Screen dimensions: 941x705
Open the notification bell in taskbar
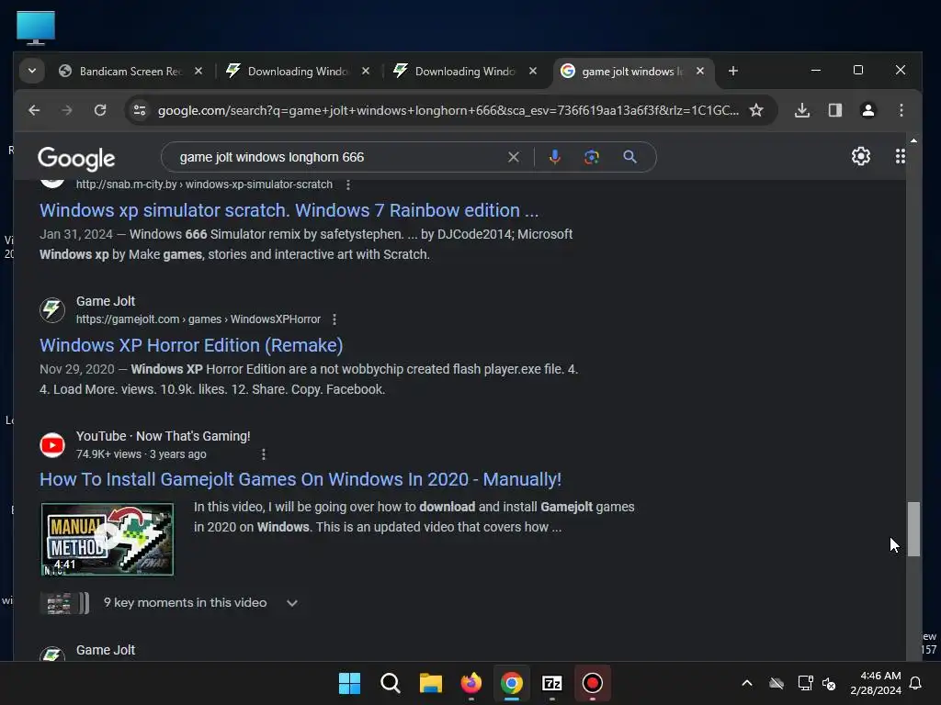point(916,683)
